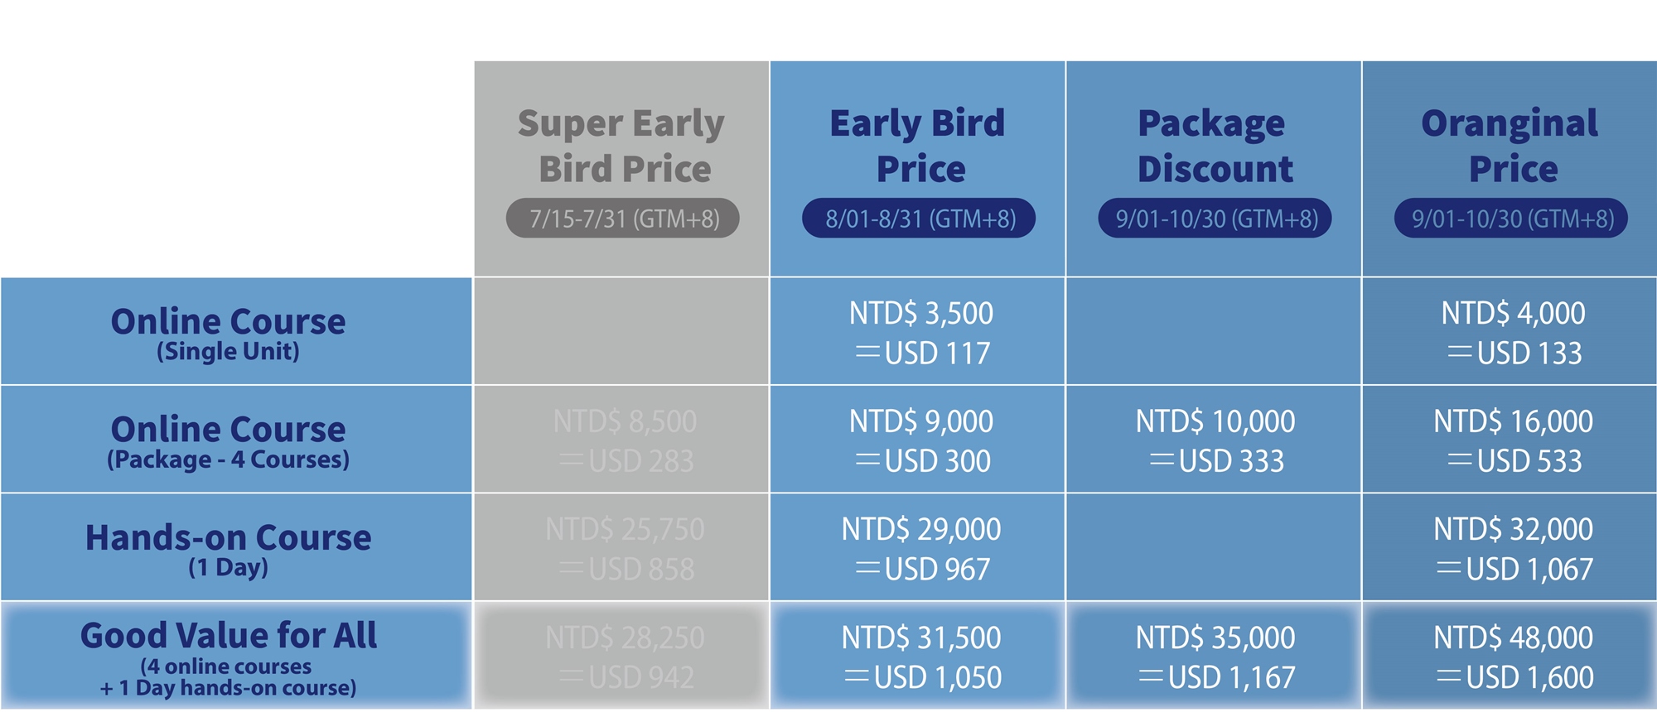Viewport: 1657px width, 712px height.
Task: Select the Early Bird Price column header
Action: (918, 146)
